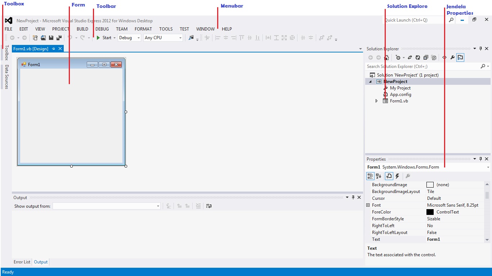Open the Data Sources side tab
This screenshot has height=276, width=492.
[x=6, y=77]
